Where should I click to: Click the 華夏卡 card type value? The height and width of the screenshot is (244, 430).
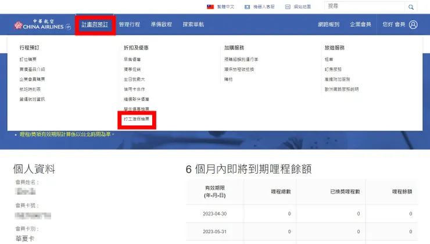[25, 239]
